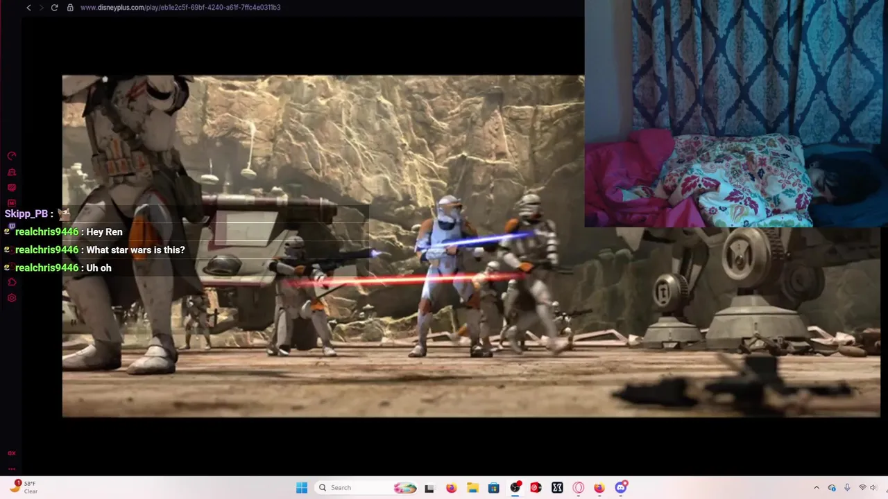Open the GX Cleaner sidebar icon
The image size is (888, 499).
tap(11, 172)
